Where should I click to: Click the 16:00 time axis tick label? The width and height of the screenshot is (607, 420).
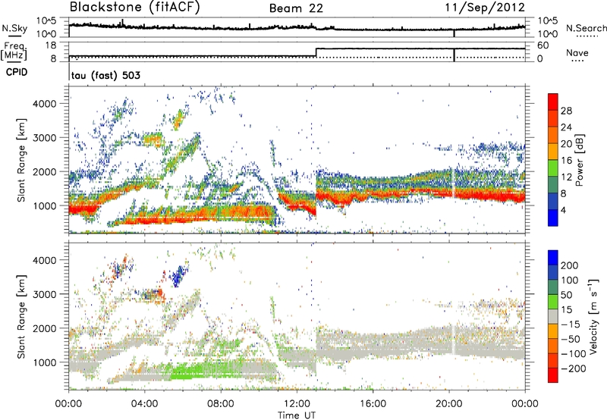[373, 404]
